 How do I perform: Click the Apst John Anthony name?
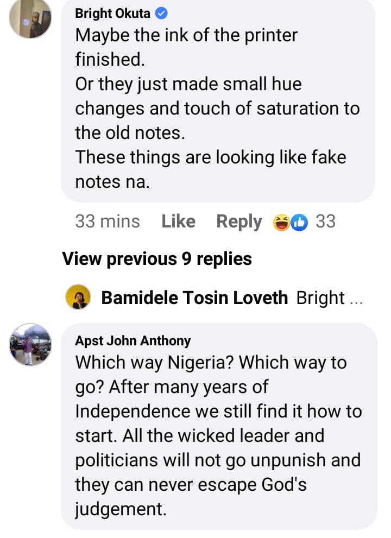click(x=133, y=341)
